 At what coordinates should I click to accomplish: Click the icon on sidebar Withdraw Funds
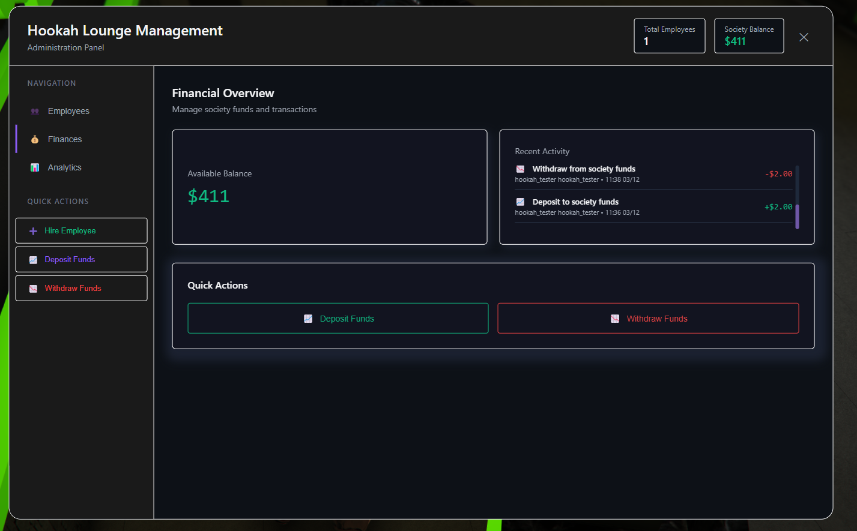[33, 289]
